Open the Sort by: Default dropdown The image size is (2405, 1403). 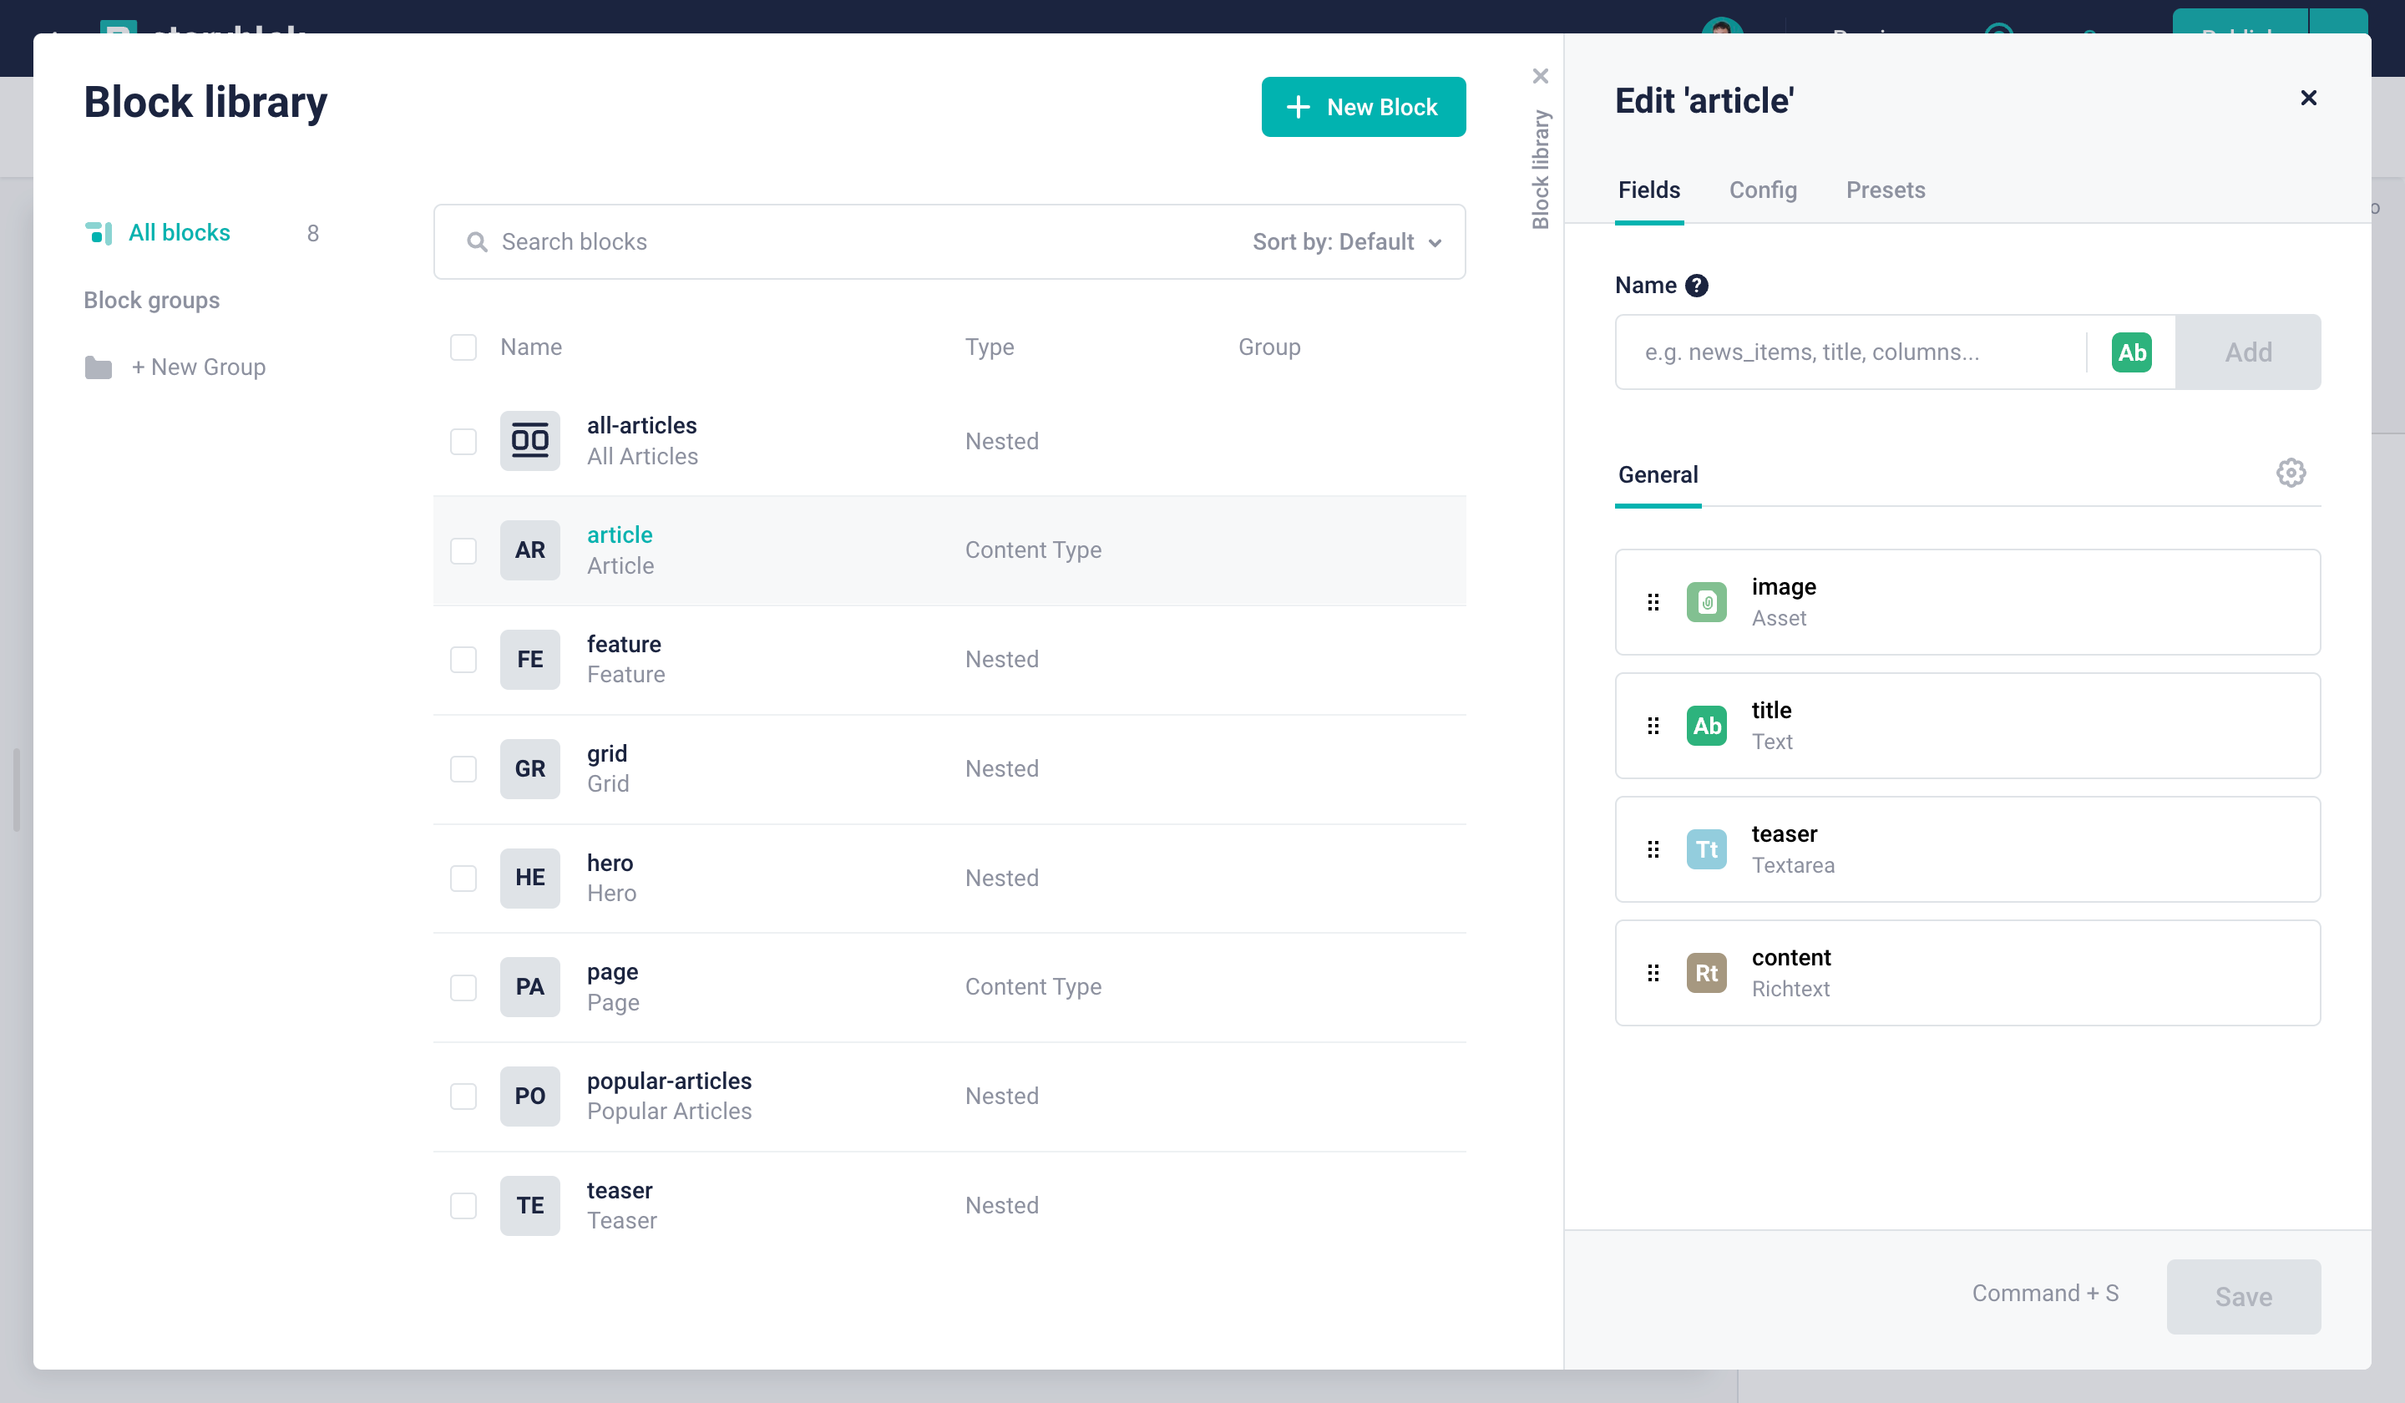(1347, 242)
